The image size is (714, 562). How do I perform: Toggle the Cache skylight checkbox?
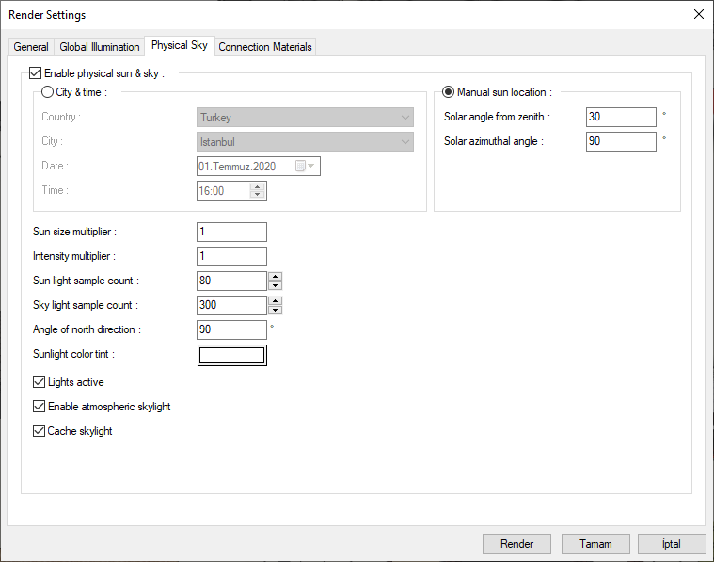pos(40,431)
